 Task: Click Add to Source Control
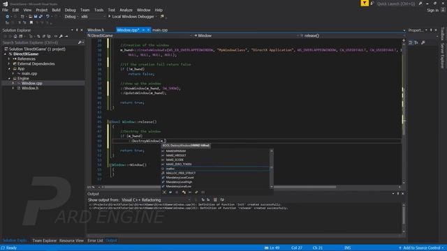[x=421, y=248]
